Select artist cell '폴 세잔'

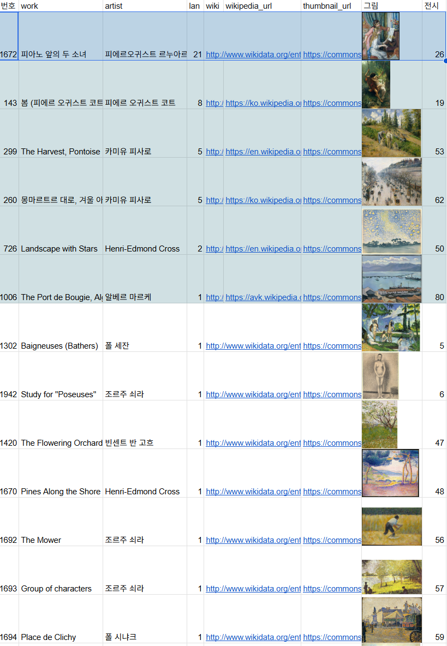point(145,328)
